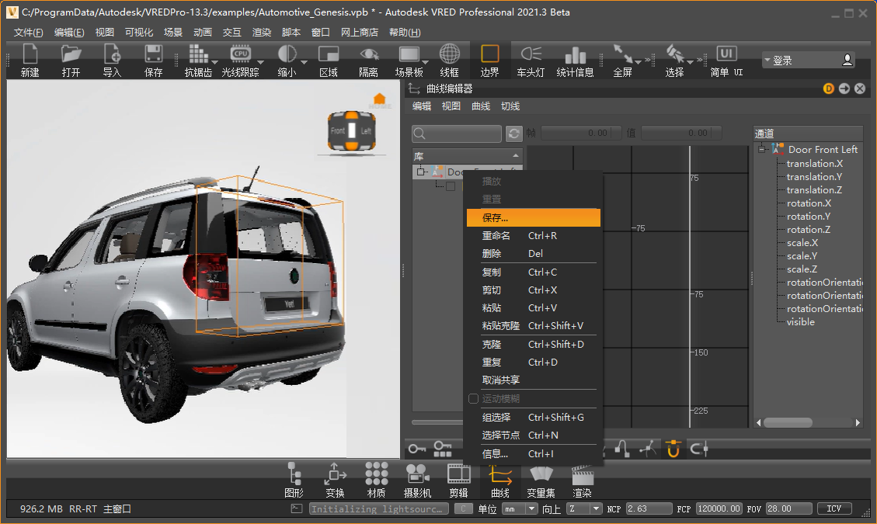
Task: Open the 向上 Z axis dropdown
Action: pyautogui.click(x=584, y=509)
